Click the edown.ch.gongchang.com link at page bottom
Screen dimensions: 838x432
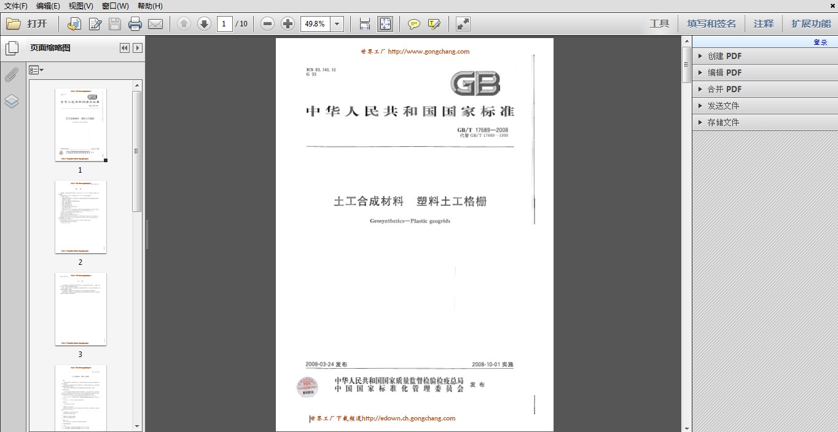pos(409,418)
